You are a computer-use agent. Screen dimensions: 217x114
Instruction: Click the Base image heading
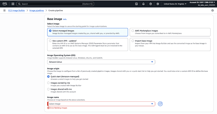[x=54, y=19]
